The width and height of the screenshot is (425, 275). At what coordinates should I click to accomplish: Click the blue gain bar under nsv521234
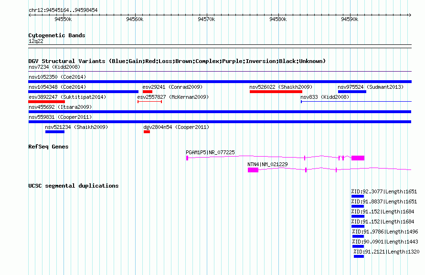(55, 132)
